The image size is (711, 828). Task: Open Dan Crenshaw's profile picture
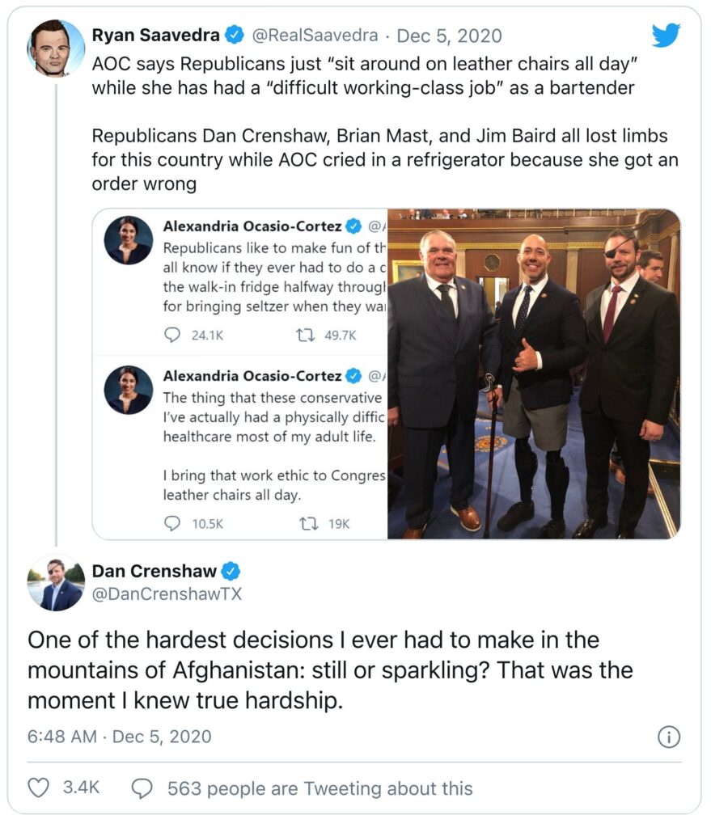tap(56, 583)
